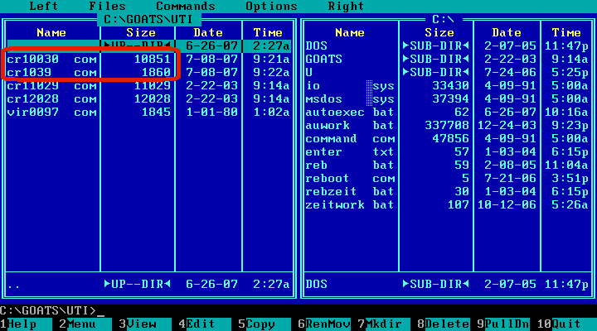Click the Size column header in left panel
The image size is (597, 331).
[141, 32]
